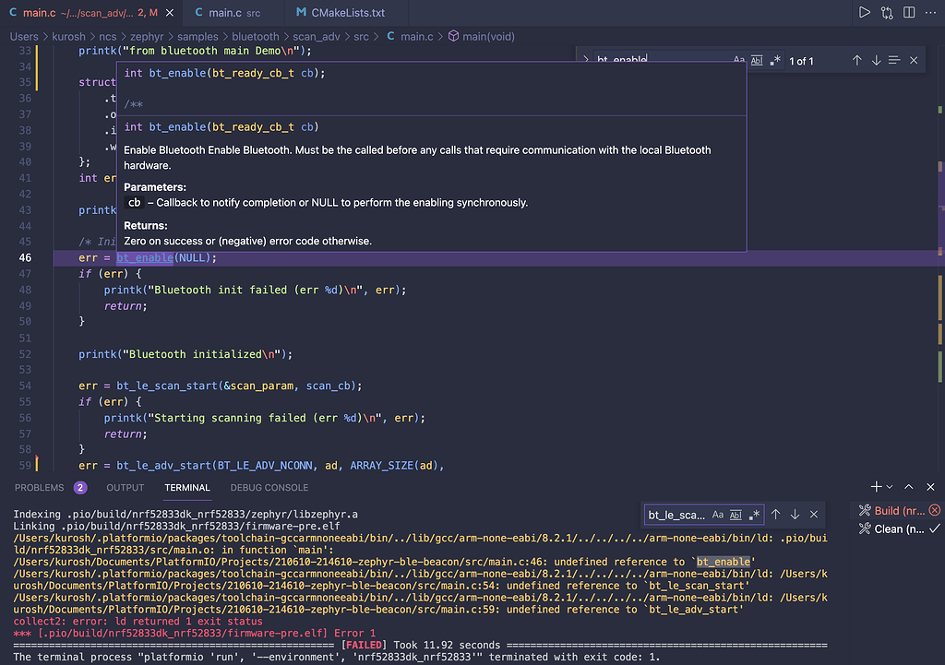Screen dimensions: 945x665
Task: Toggle match case in editor find
Action: tap(739, 60)
